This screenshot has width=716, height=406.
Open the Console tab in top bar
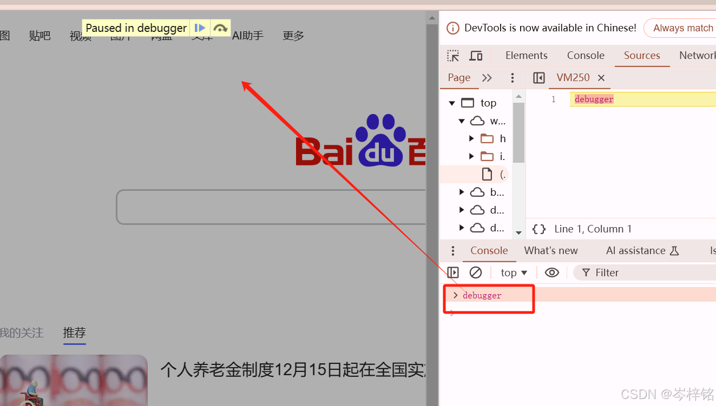pos(586,55)
